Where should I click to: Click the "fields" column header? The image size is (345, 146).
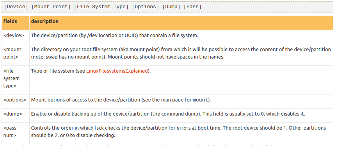click(10, 21)
